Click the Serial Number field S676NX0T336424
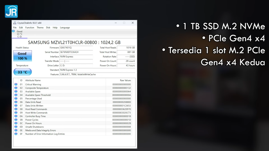The image size is (269, 151). (76, 52)
